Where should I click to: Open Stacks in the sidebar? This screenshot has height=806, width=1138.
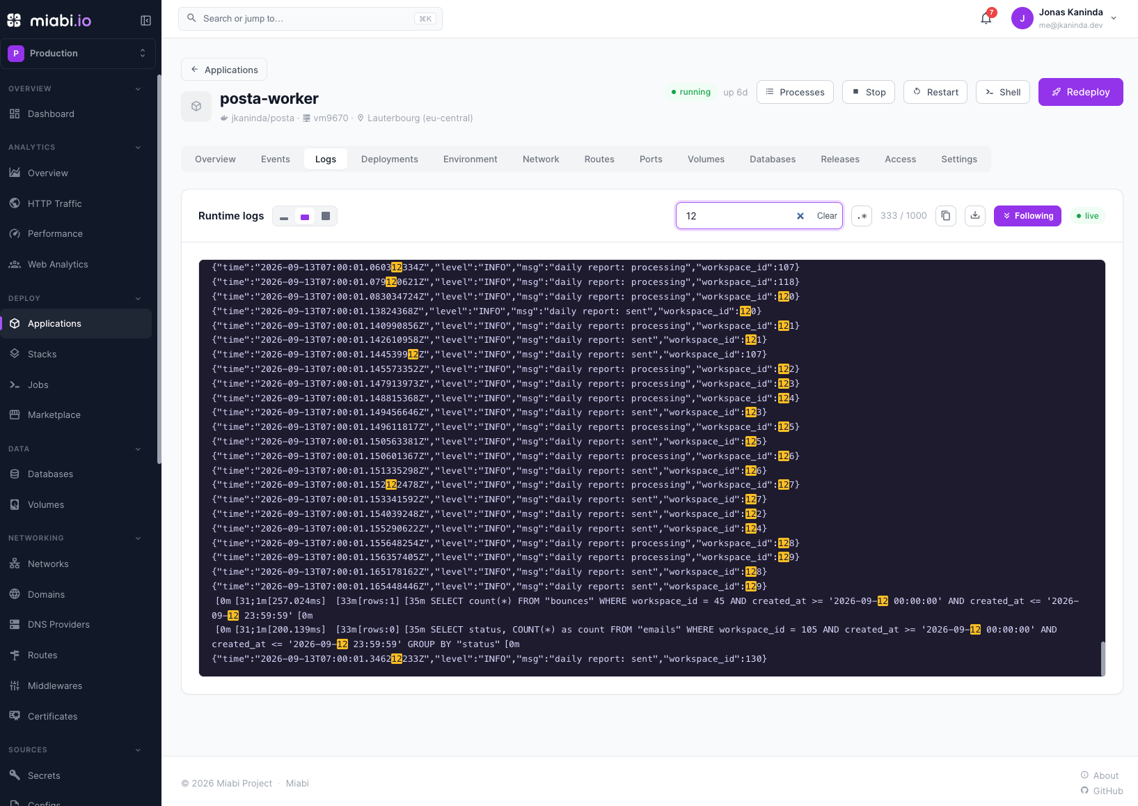(x=77, y=354)
